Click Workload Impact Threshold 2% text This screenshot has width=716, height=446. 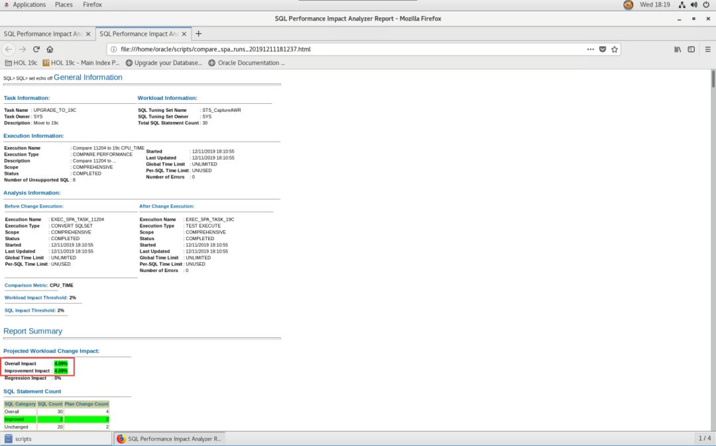[x=40, y=298]
